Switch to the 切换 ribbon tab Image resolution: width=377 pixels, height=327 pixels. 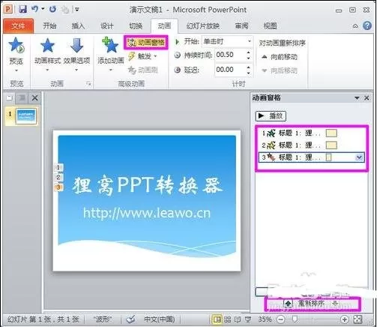coord(136,25)
